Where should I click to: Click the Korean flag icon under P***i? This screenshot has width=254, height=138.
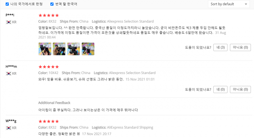tap(8, 22)
